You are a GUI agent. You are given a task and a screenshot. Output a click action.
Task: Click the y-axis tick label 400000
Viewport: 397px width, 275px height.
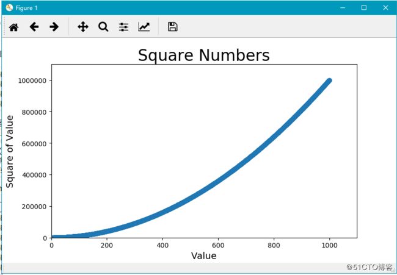coord(34,175)
